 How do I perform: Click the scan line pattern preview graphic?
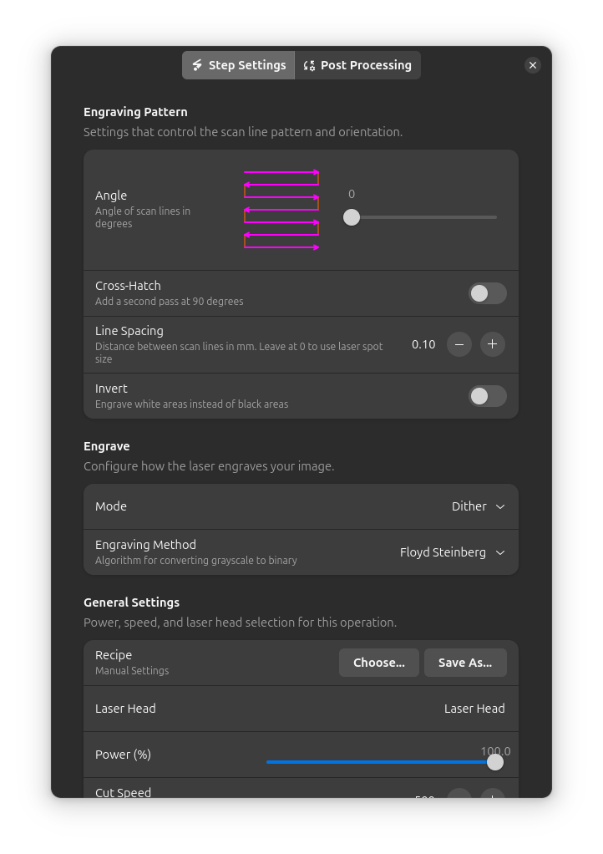(281, 211)
